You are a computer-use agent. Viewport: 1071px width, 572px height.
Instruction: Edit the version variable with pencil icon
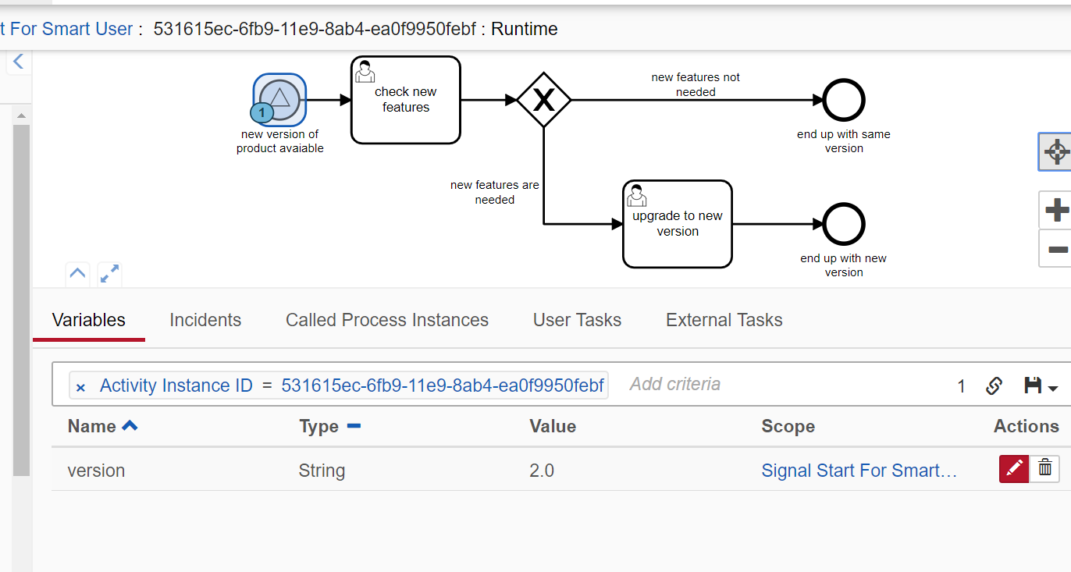click(1014, 469)
